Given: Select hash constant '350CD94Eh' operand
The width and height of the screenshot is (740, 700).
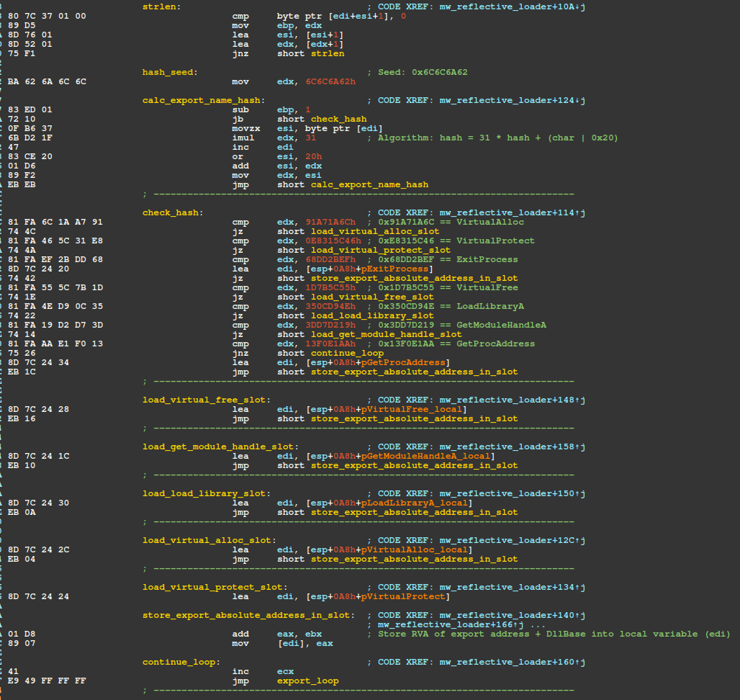Looking at the screenshot, I should click(x=330, y=306).
